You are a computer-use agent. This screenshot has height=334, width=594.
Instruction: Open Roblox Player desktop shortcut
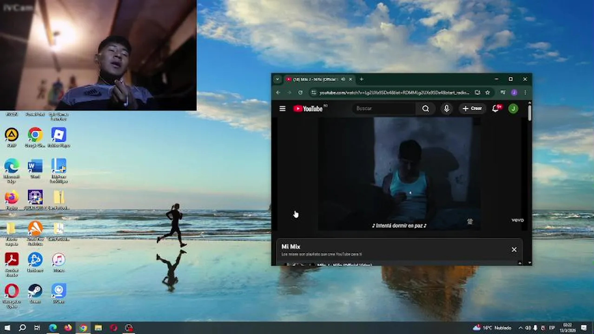[59, 137]
